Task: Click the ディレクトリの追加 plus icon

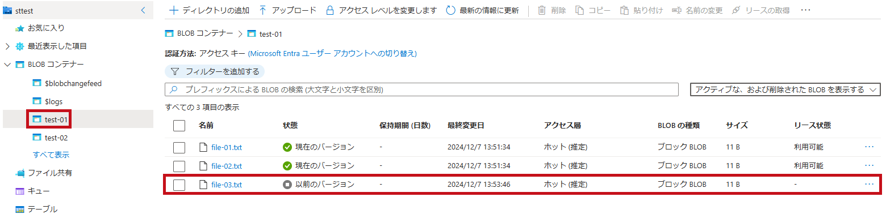Action: [174, 10]
